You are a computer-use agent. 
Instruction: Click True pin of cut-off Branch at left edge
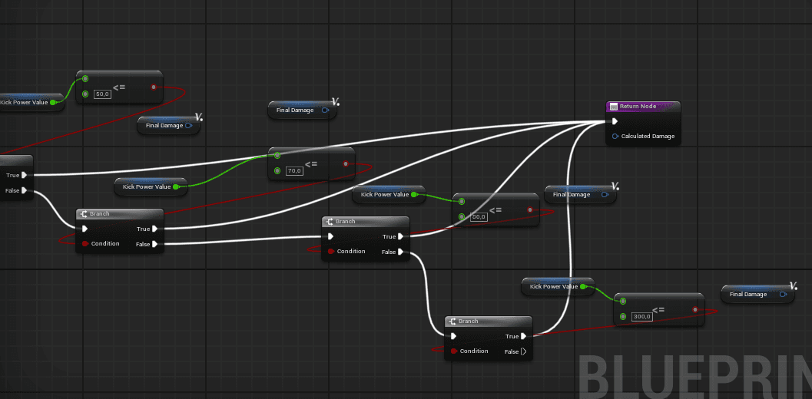click(25, 175)
